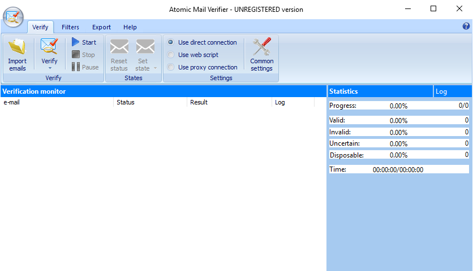Sort by the e-mail column header
This screenshot has width=473, height=271.
pos(57,102)
